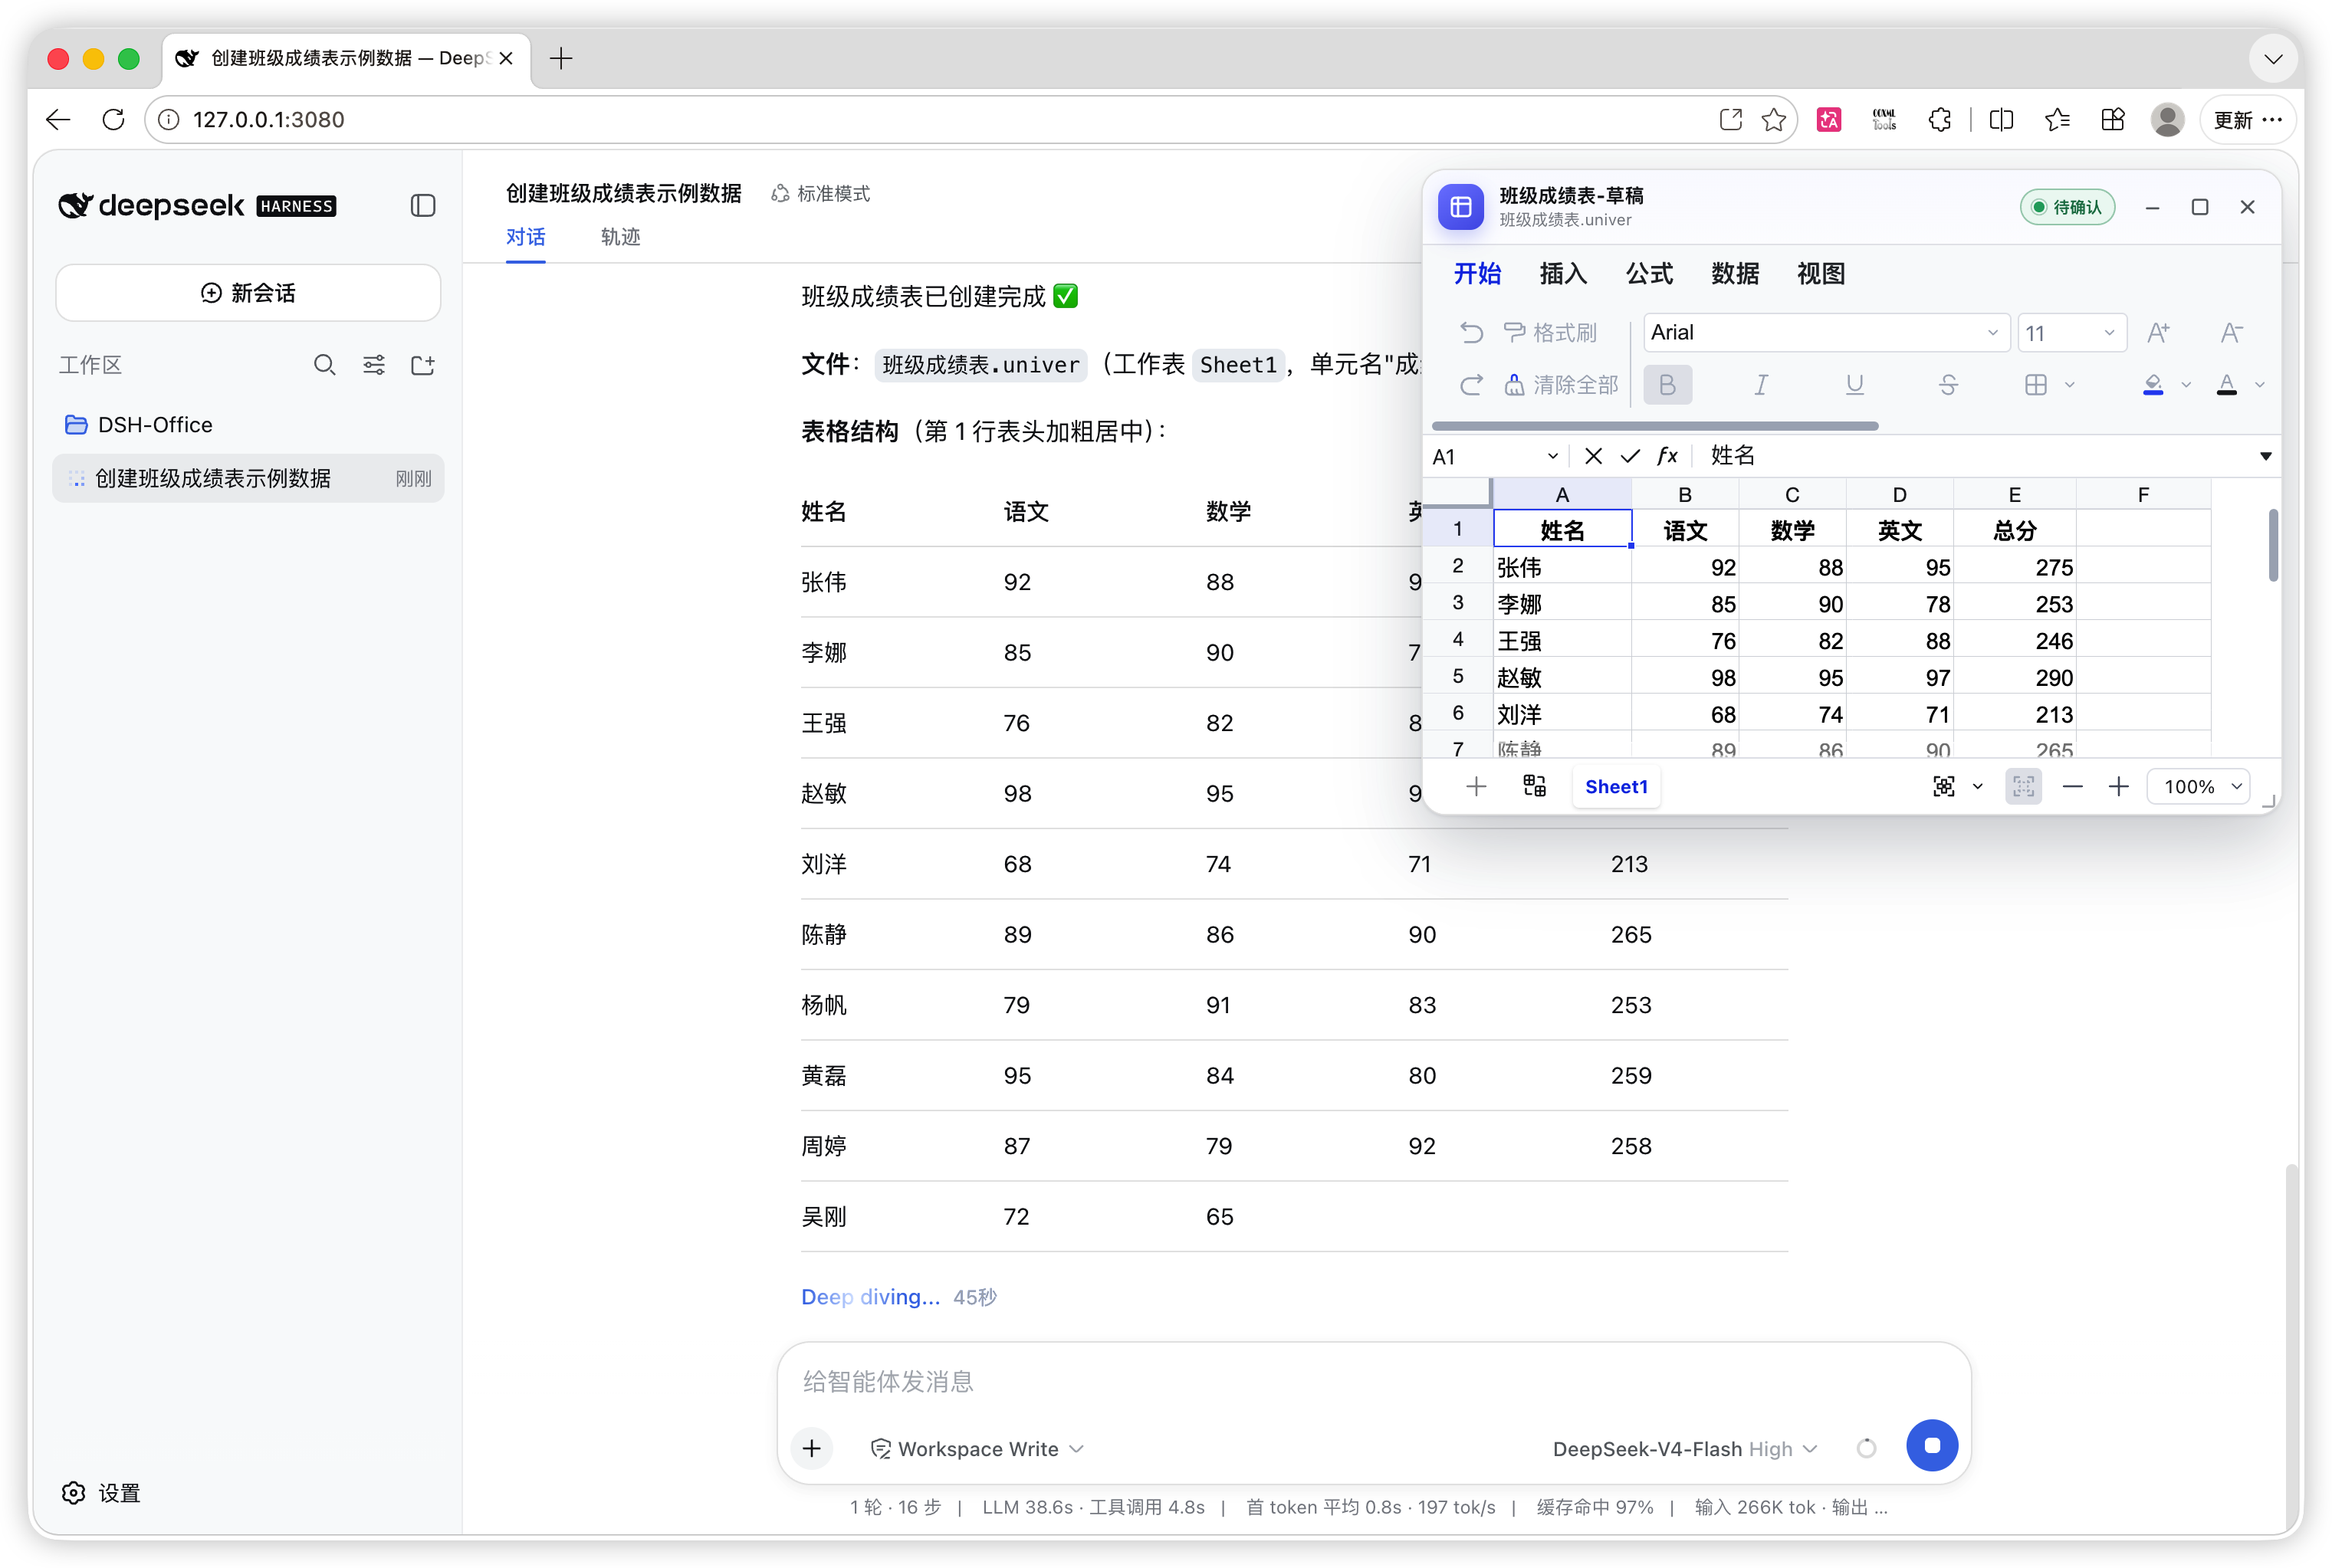Switch to the 数据 ribbon tab
This screenshot has height=1568, width=2332.
click(x=1735, y=273)
